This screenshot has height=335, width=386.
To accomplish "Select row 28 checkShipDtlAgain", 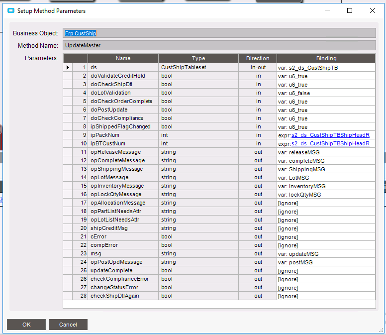I will 115,296.
